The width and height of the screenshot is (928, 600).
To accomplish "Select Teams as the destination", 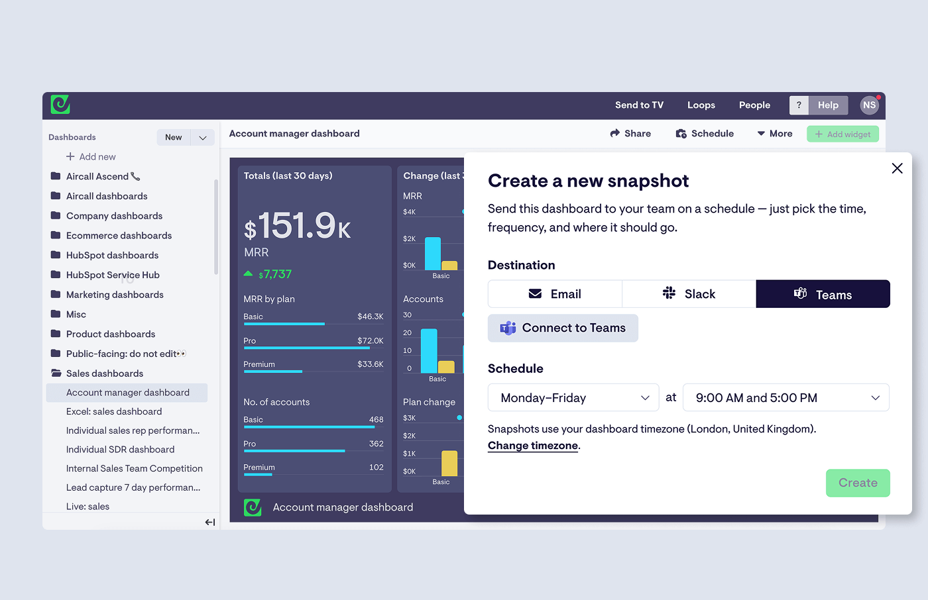I will [823, 294].
